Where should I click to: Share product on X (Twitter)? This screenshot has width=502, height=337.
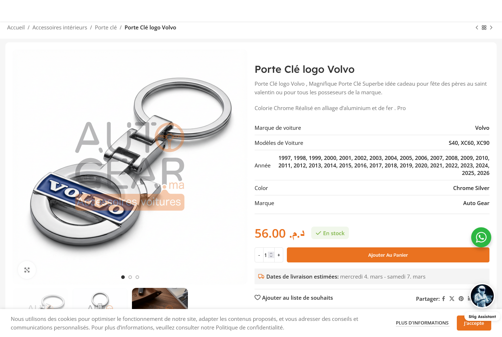pyautogui.click(x=452, y=299)
